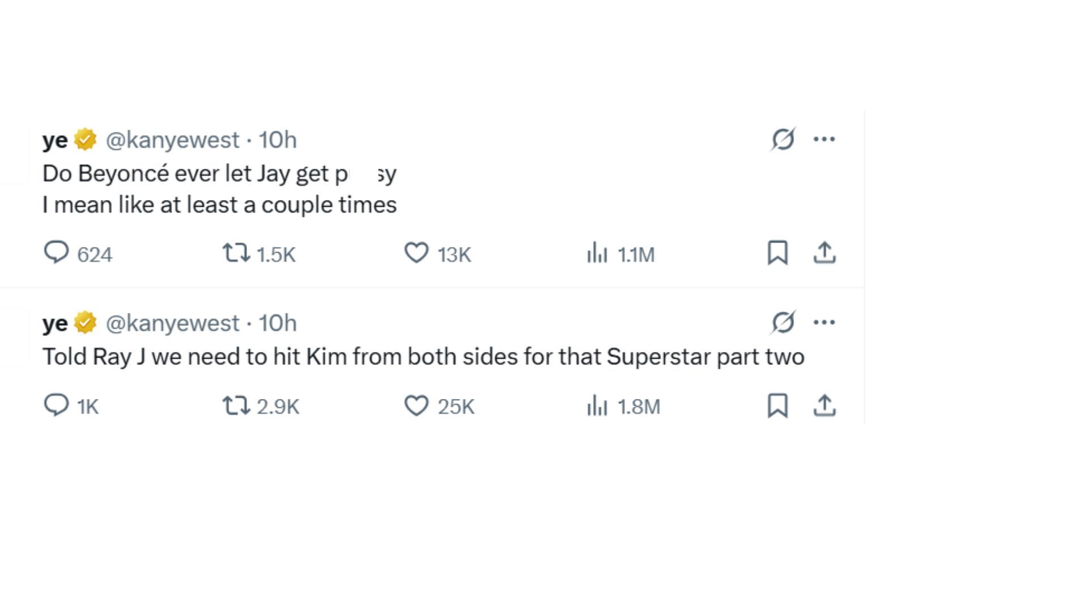Open @kanyewest handle on first tweet
This screenshot has height=612, width=1088.
[x=172, y=140]
